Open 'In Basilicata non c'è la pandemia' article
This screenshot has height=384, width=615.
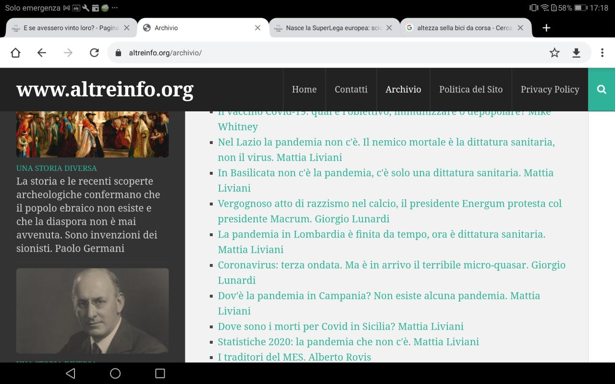point(386,180)
